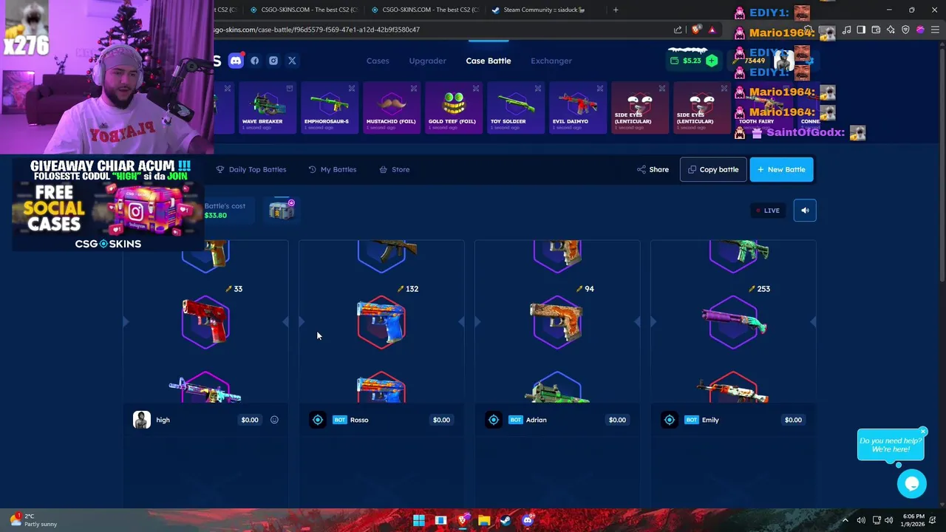The height and width of the screenshot is (532, 946).
Task: Click the $5.23 wallet balance
Action: click(692, 61)
